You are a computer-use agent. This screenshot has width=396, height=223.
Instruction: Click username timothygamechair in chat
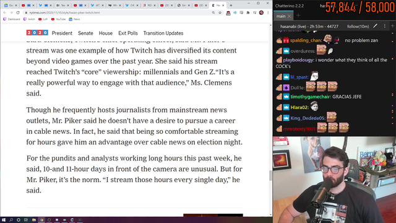pos(311,97)
